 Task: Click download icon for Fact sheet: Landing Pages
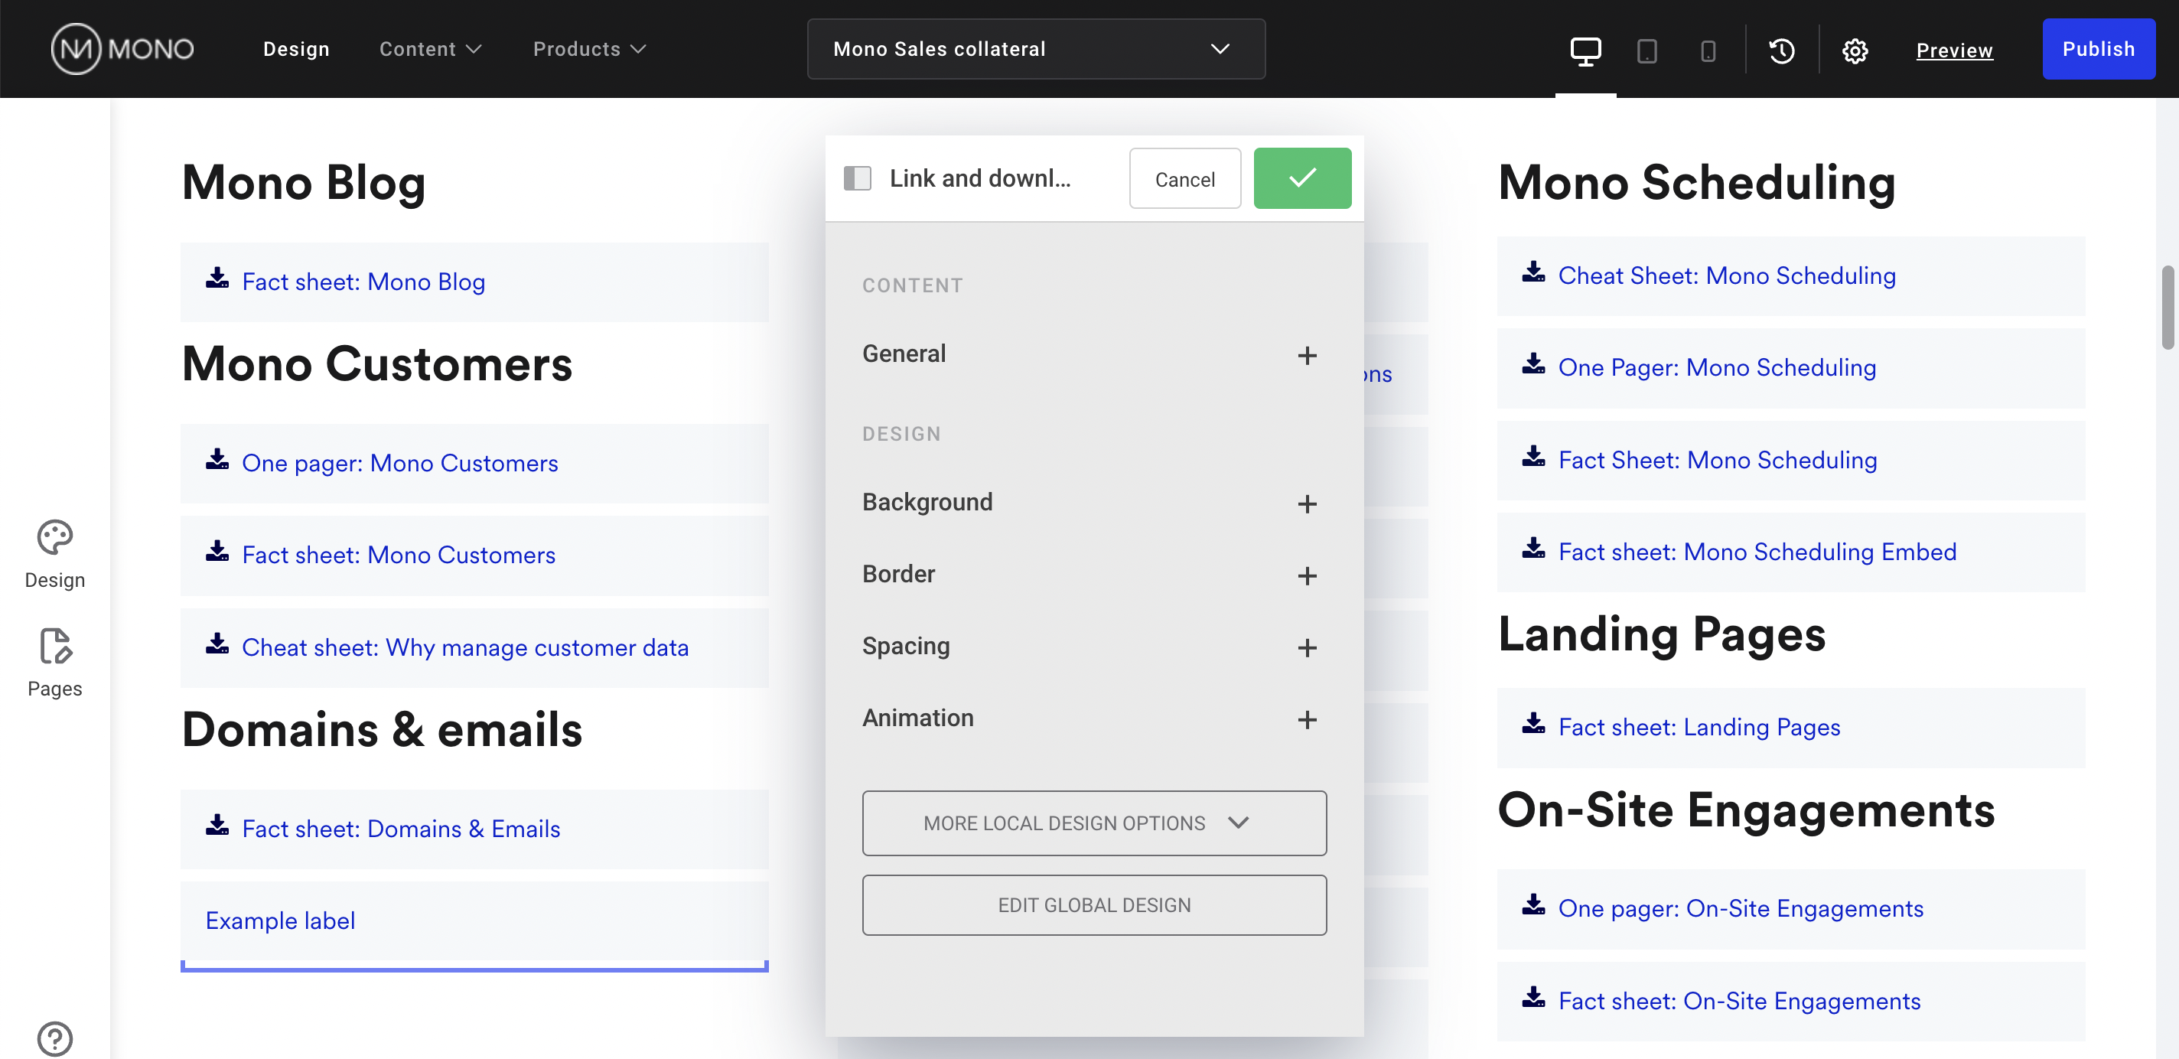pos(1533,724)
